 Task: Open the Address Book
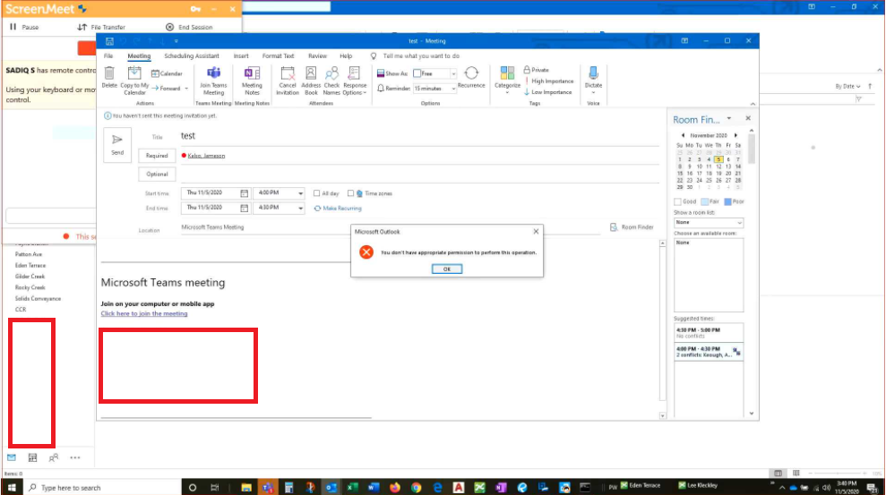pos(311,73)
